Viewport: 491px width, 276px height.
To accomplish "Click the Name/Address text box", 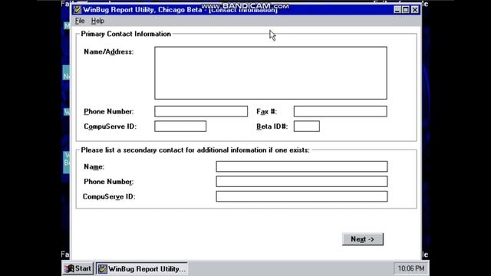I will [x=271, y=73].
